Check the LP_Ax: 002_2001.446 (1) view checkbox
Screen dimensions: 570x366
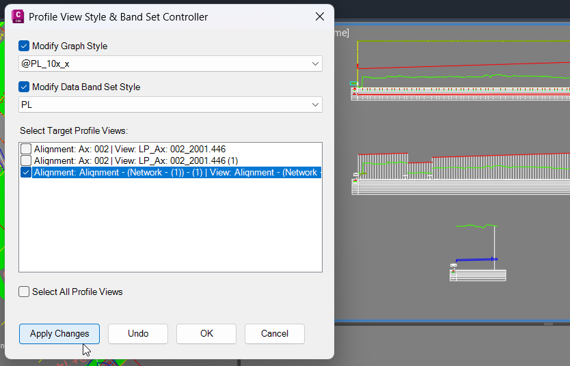pyautogui.click(x=26, y=160)
